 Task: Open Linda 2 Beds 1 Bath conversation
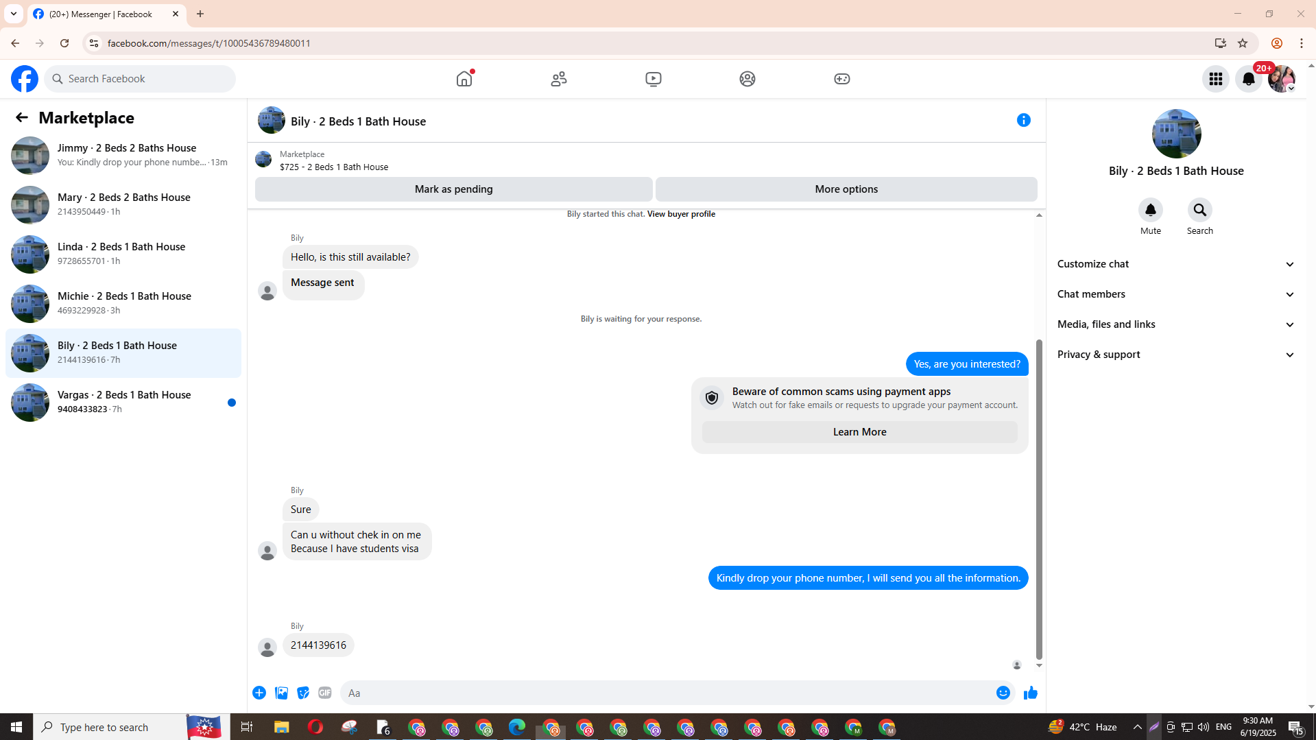point(123,254)
